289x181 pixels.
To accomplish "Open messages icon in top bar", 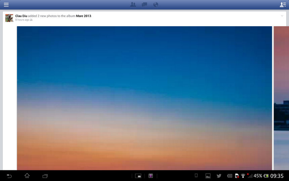I will [x=144, y=5].
